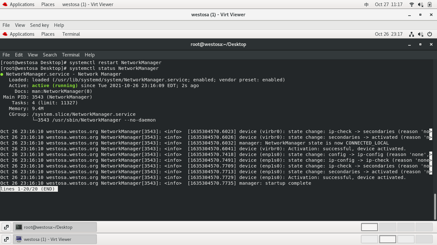Click the tile toggle beside westosa Virt Viewer taskbar entry

pos(6,239)
